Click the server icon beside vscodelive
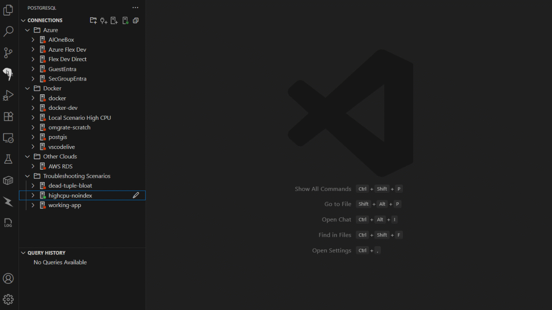 43,147
